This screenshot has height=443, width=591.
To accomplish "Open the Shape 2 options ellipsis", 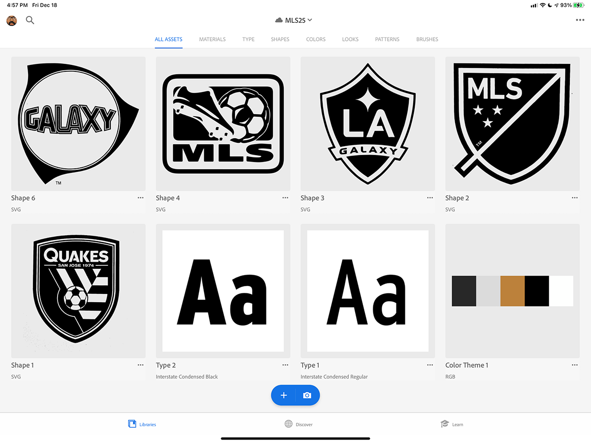I will click(x=575, y=198).
